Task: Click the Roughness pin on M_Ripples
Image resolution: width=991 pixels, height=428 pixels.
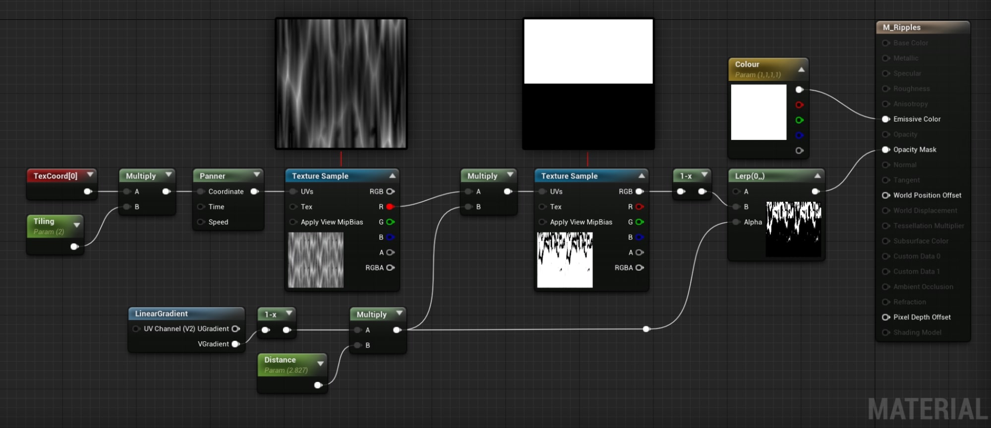Action: (x=886, y=89)
